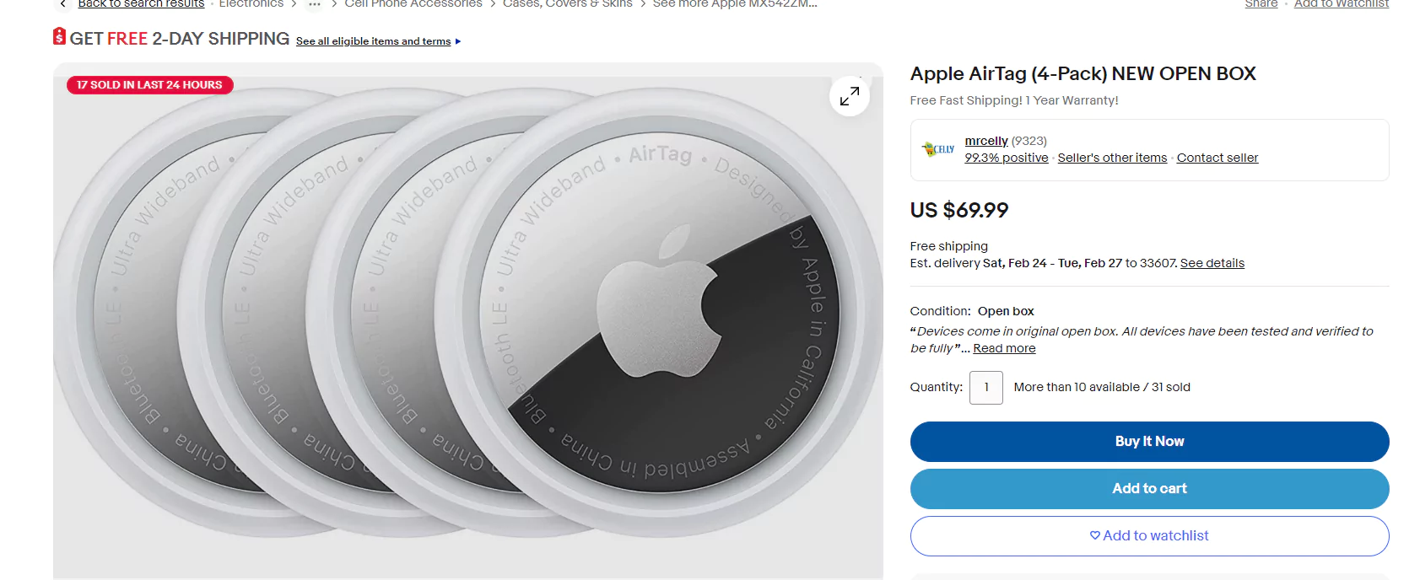Click Buy It Now
Viewport: 1420px width, 580px height.
pos(1148,441)
